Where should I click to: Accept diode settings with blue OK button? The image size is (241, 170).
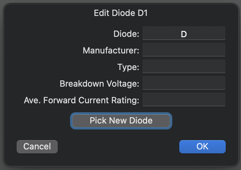pos(202,146)
